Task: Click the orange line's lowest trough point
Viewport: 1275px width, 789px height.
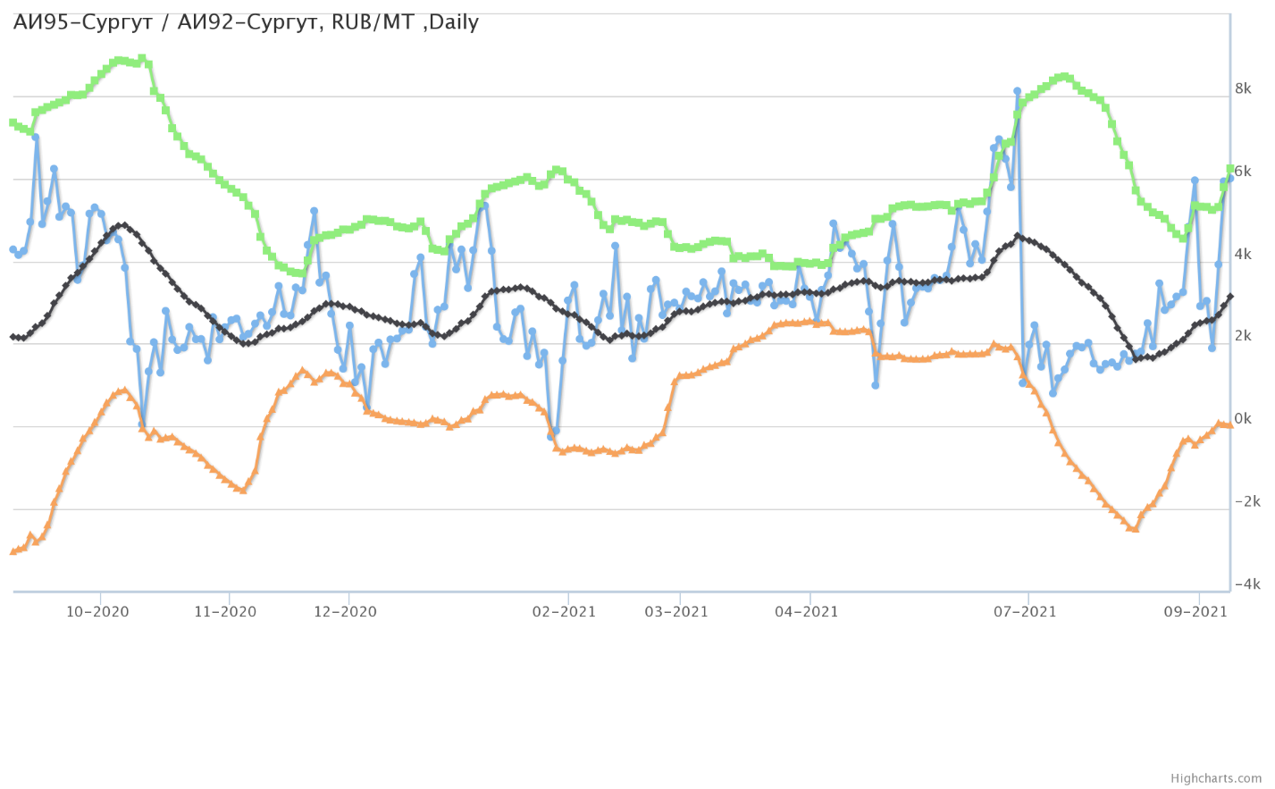Action: [x=1134, y=529]
